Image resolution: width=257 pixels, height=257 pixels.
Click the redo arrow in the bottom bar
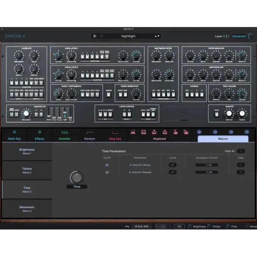[x=169, y=227]
